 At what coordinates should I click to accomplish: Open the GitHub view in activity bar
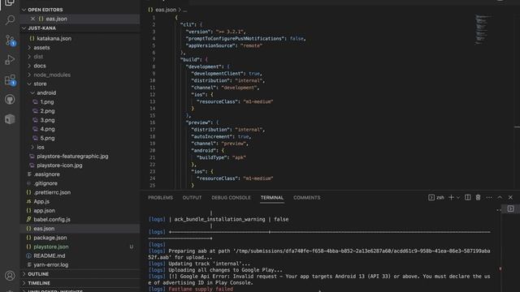[x=10, y=99]
